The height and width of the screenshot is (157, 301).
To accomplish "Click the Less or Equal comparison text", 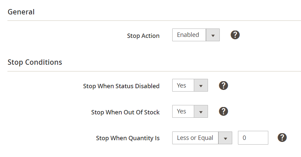I will click(195, 138).
